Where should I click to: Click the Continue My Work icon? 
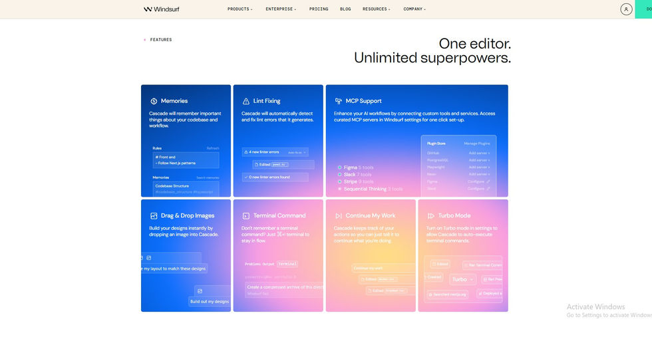point(339,215)
